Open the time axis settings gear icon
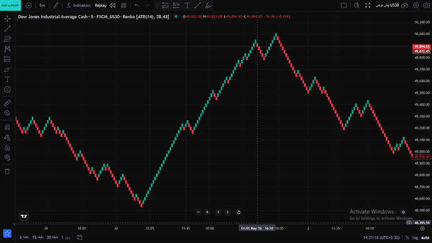 [423, 229]
